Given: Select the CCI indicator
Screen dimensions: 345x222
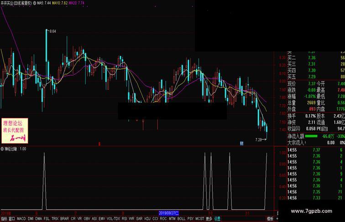Looking at the screenshot, I should (155, 219).
